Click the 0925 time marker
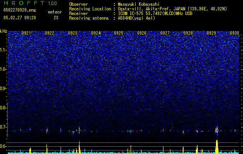The image size is (243, 154). coord(119,33)
